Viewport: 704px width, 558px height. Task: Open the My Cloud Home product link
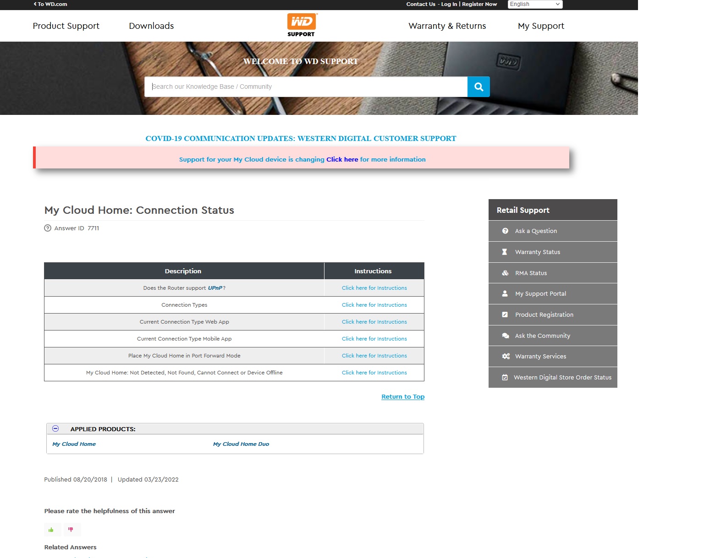(74, 444)
